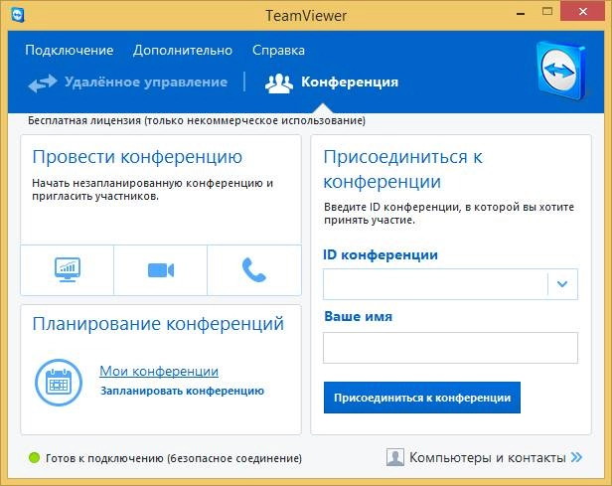Open Компьютеры и контакты
The height and width of the screenshot is (486, 612).
tap(488, 457)
